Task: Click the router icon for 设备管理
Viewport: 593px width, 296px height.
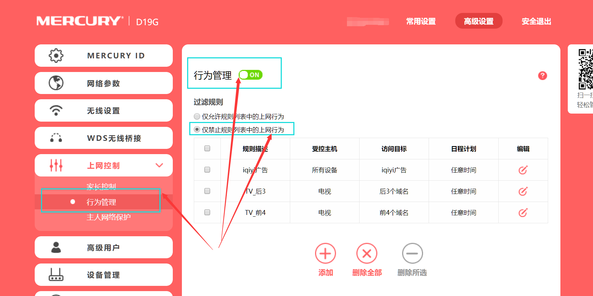Action: coord(56,275)
